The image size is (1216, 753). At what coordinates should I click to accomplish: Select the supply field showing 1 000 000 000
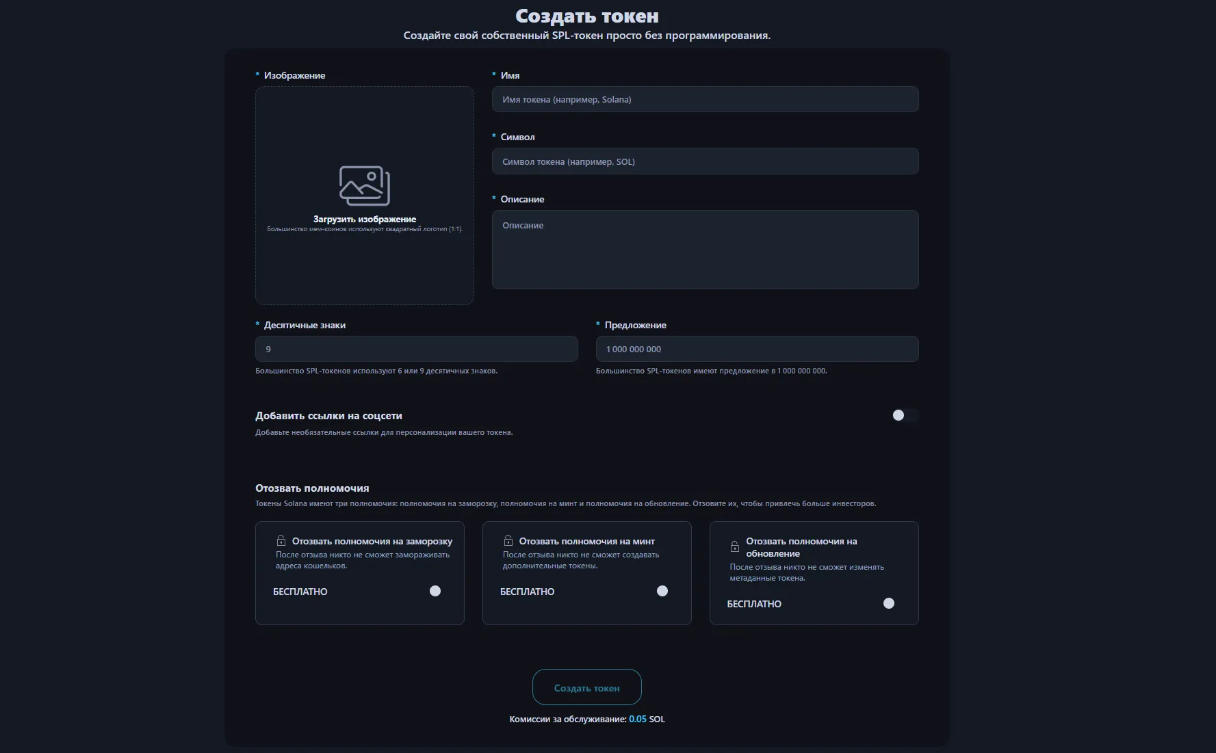click(x=757, y=349)
